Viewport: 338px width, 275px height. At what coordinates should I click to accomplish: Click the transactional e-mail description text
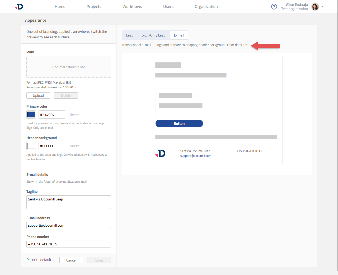click(185, 45)
